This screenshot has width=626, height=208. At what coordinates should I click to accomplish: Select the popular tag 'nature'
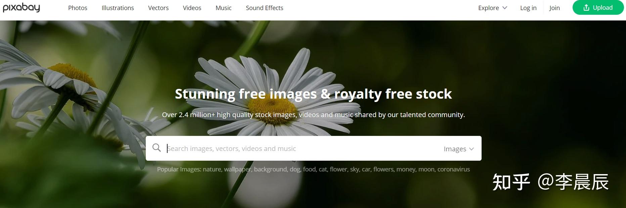[212, 169]
